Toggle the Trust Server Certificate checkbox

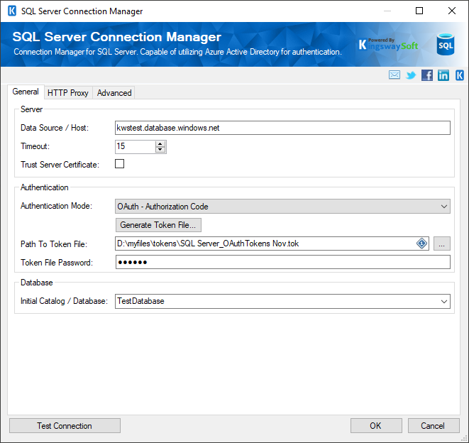[x=120, y=164]
